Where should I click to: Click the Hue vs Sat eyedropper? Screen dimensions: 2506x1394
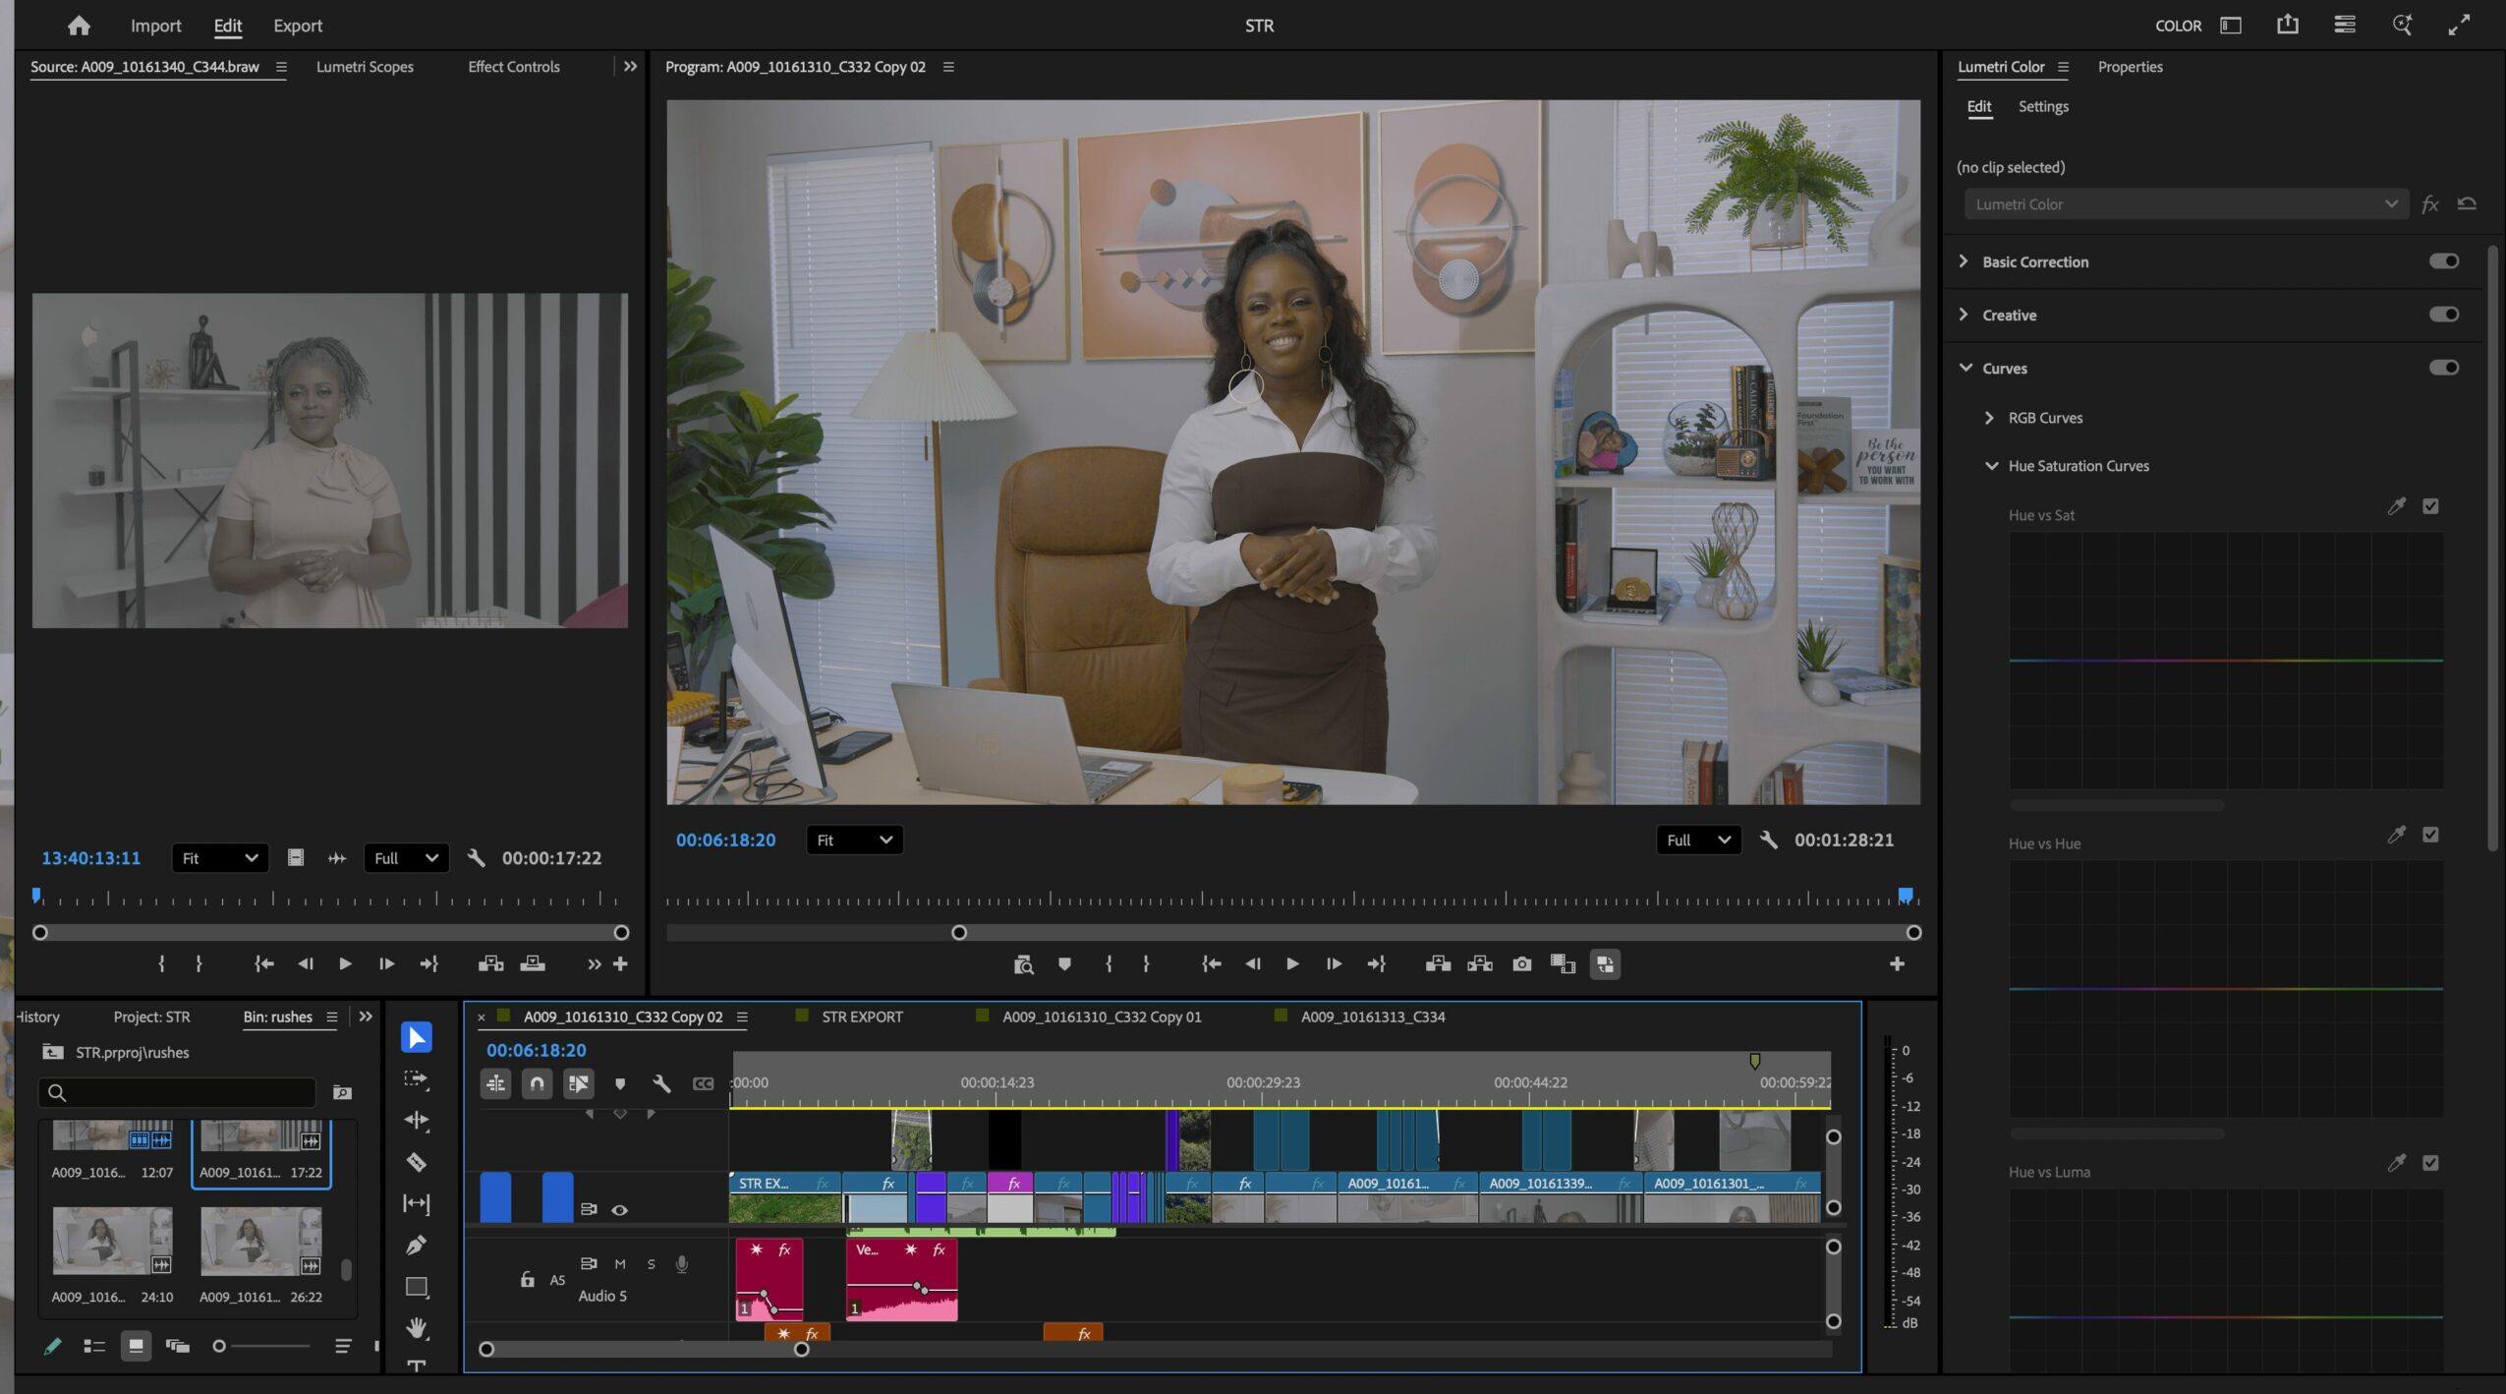click(2396, 506)
